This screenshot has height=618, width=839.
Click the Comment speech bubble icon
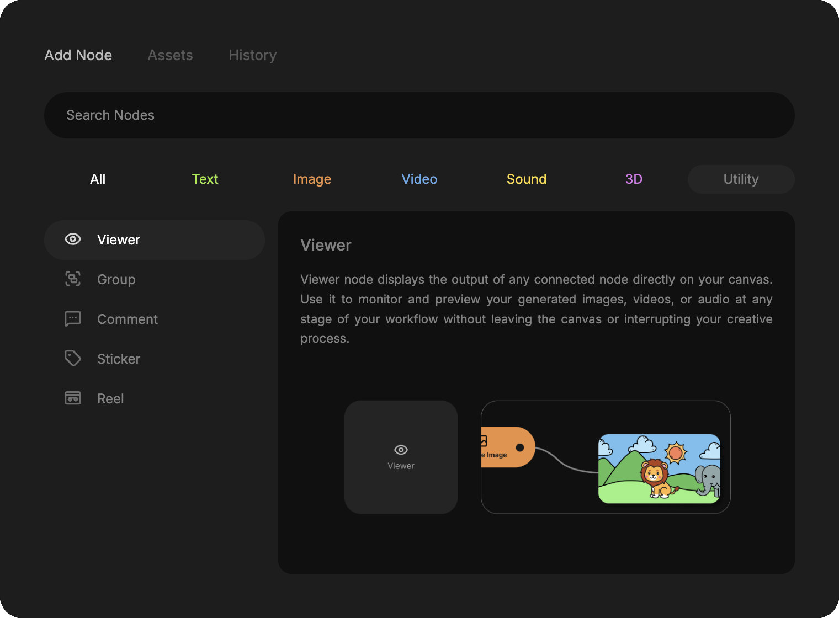(x=73, y=319)
